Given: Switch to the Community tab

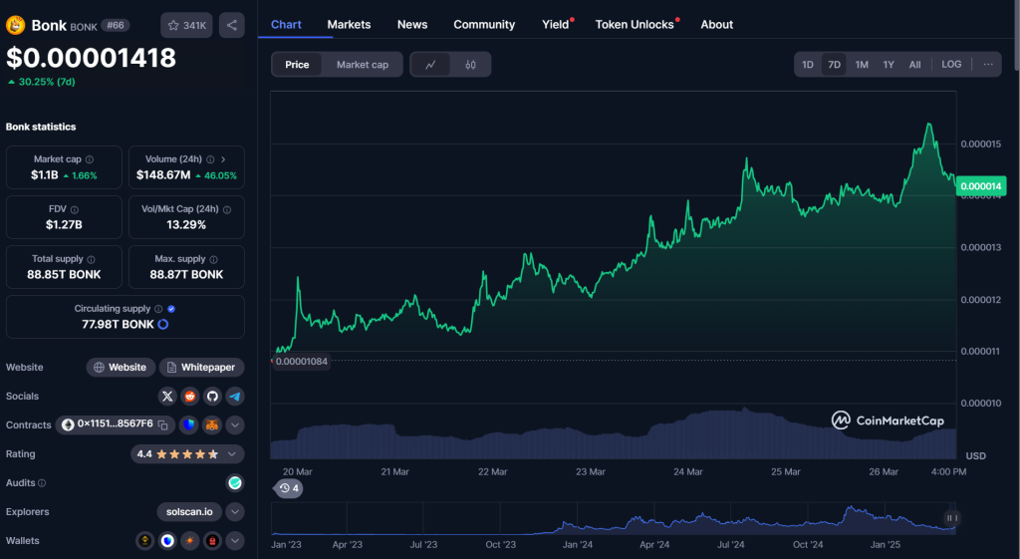Looking at the screenshot, I should point(484,25).
